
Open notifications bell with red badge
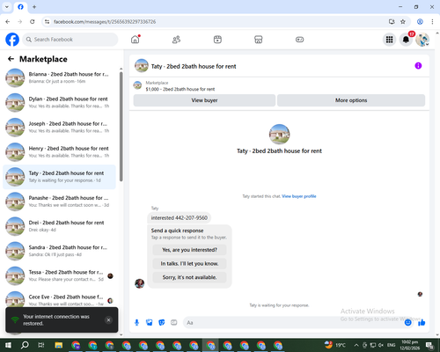tap(406, 40)
